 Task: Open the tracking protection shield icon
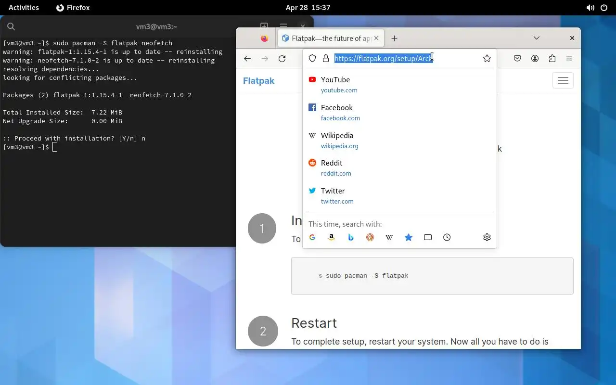click(x=312, y=58)
